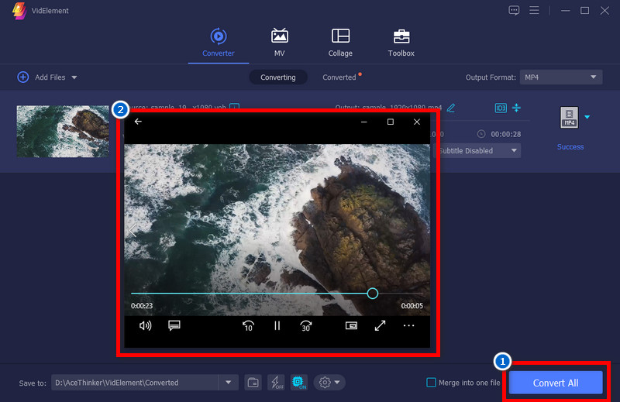This screenshot has height=402, width=620.
Task: Skip forward 30 seconds in player
Action: pyautogui.click(x=305, y=326)
